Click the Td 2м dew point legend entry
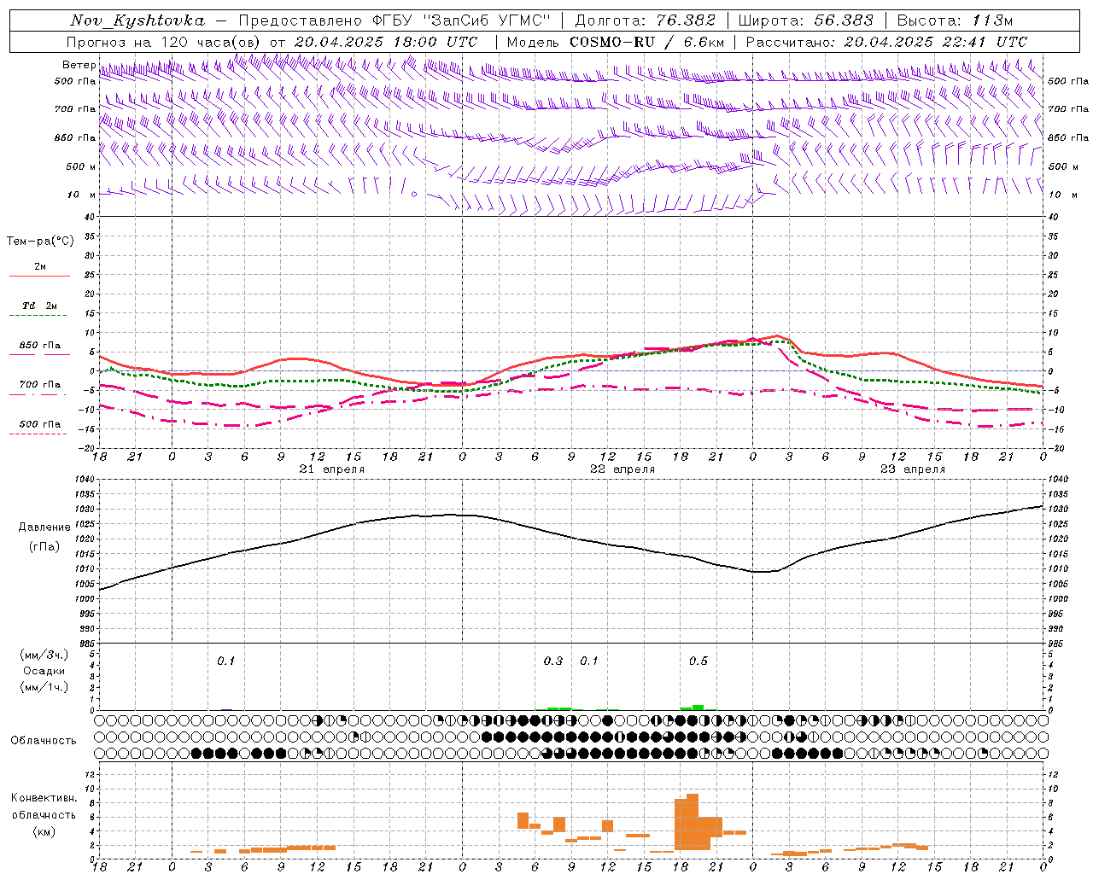Screen dimensions: 1093x874 (40, 306)
